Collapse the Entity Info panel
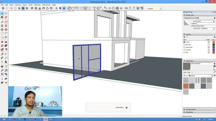The width and height of the screenshot is (216, 121). 185,15
